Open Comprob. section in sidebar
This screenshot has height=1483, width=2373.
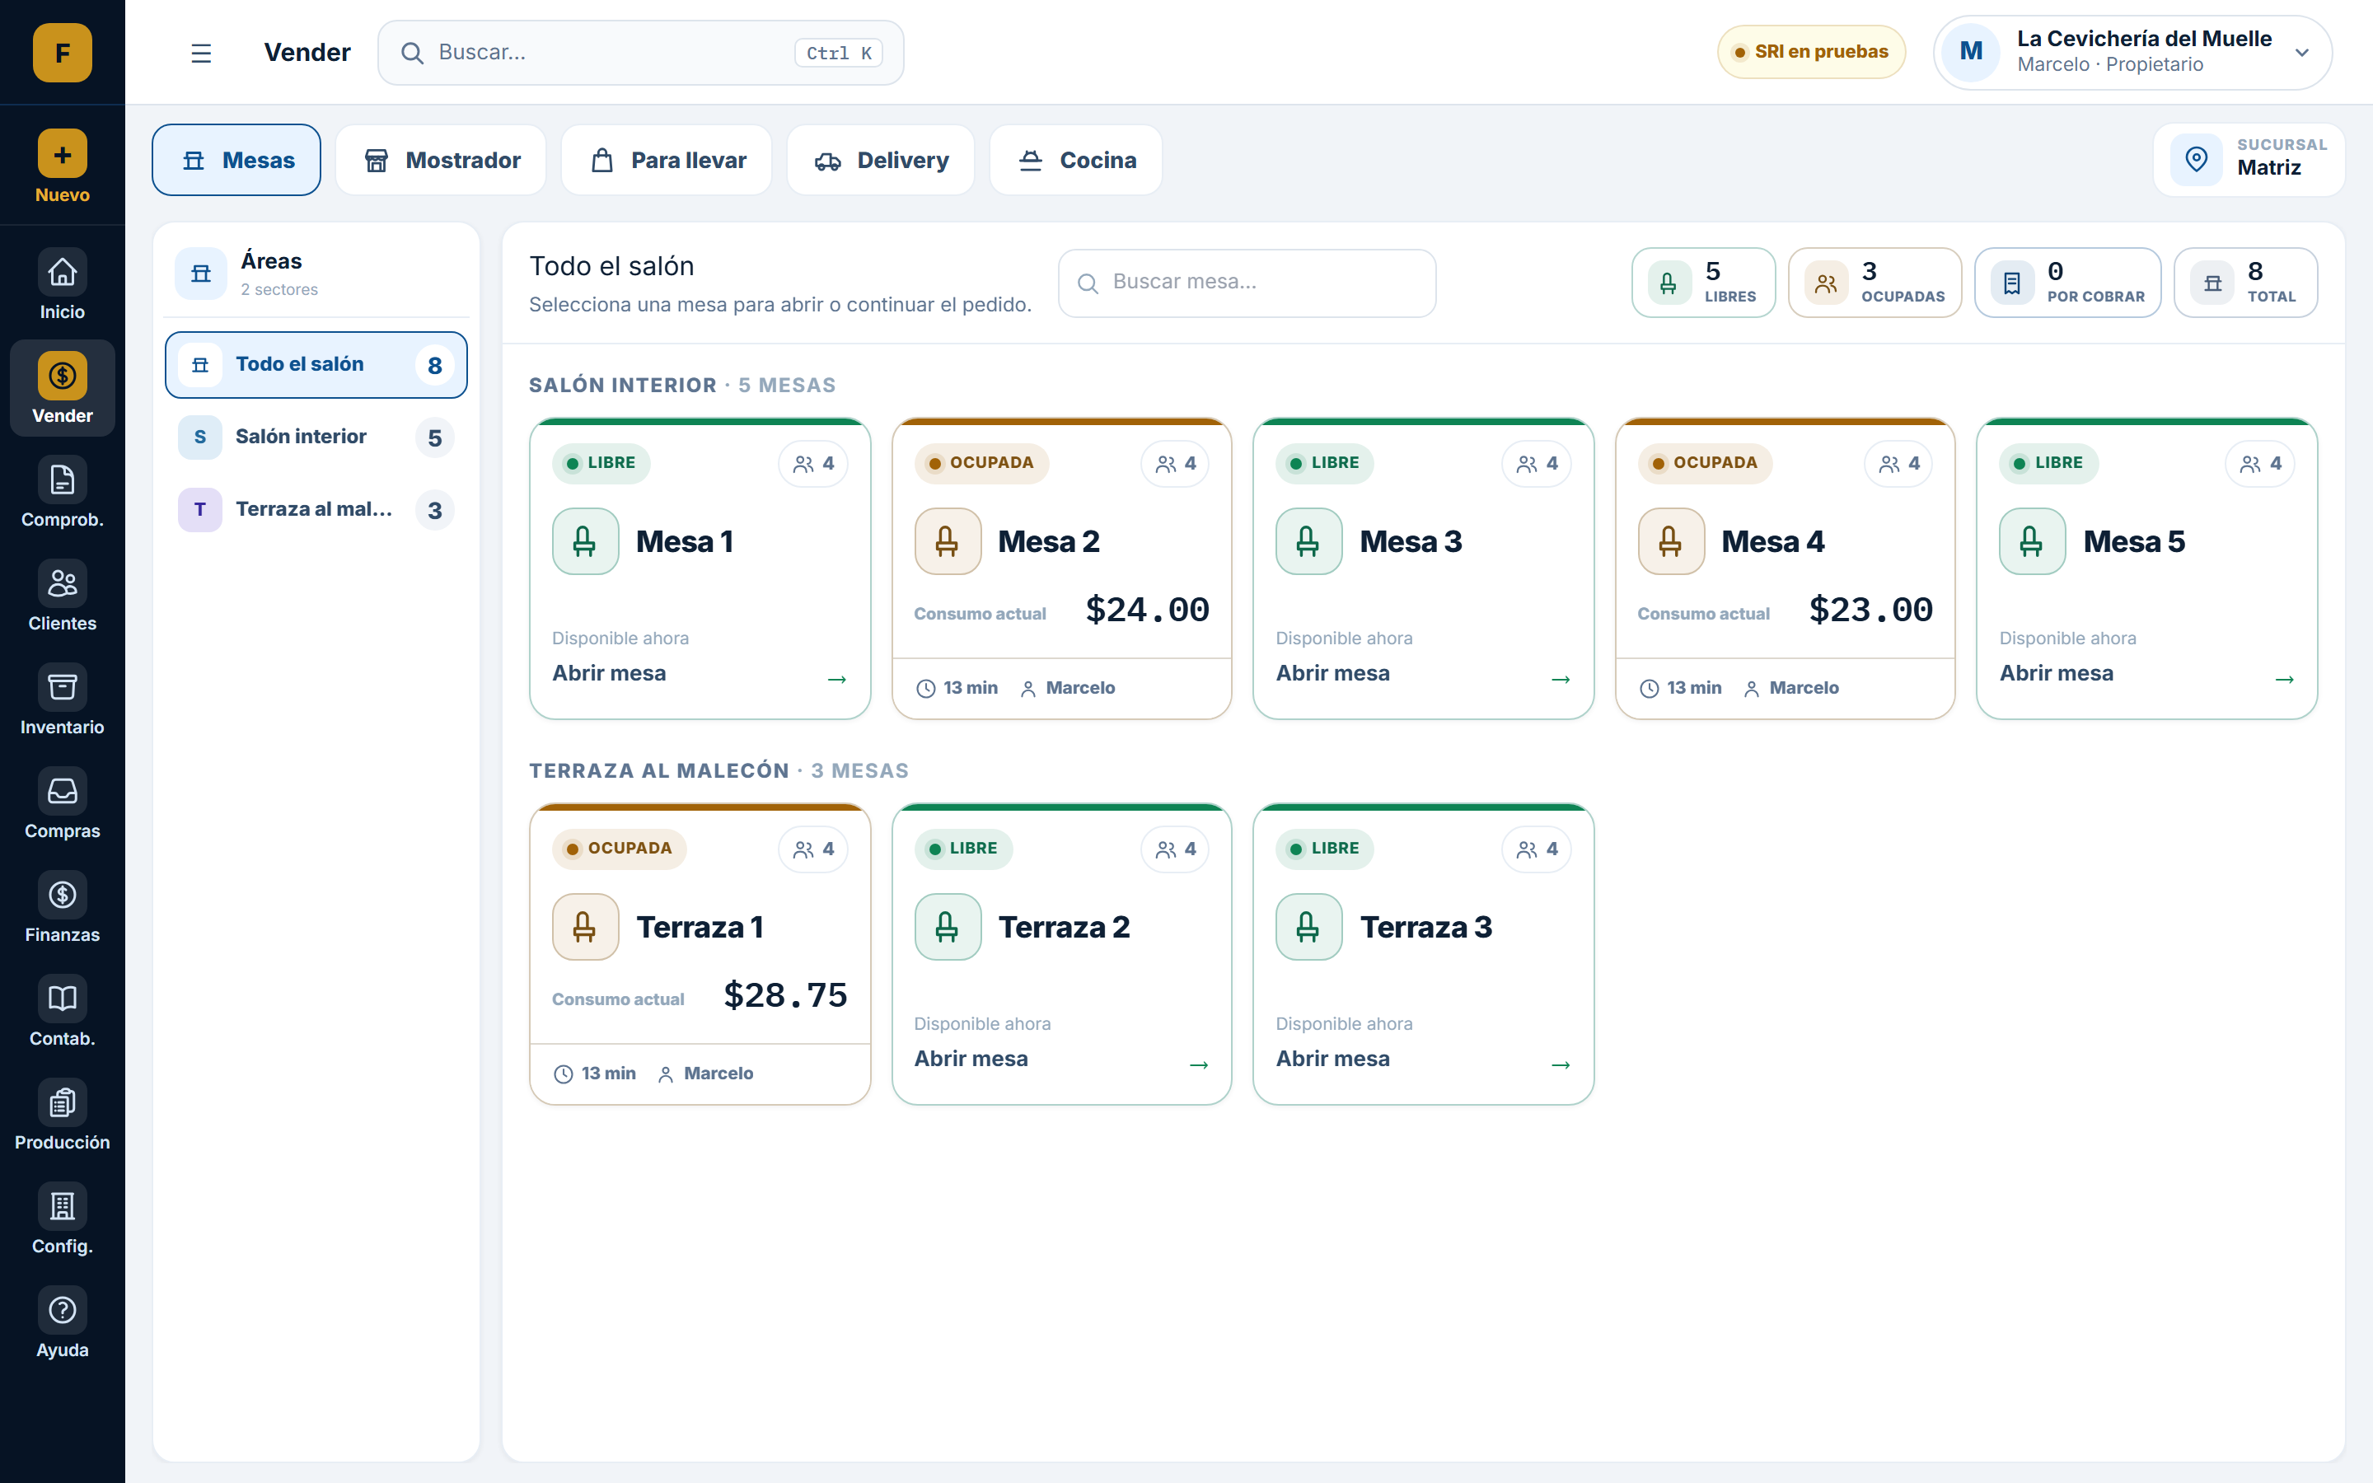click(x=62, y=494)
